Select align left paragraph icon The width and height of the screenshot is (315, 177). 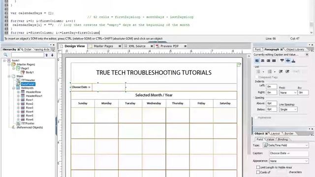pyautogui.click(x=257, y=60)
